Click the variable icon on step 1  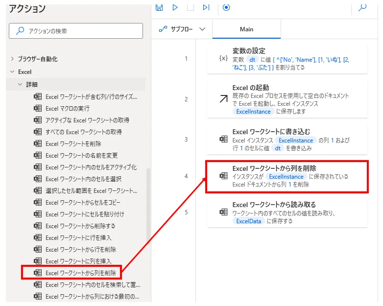point(223,58)
